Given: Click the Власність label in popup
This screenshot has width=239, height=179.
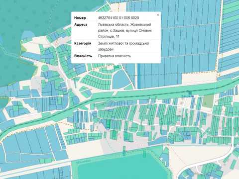Looking at the screenshot, I should point(83,56).
